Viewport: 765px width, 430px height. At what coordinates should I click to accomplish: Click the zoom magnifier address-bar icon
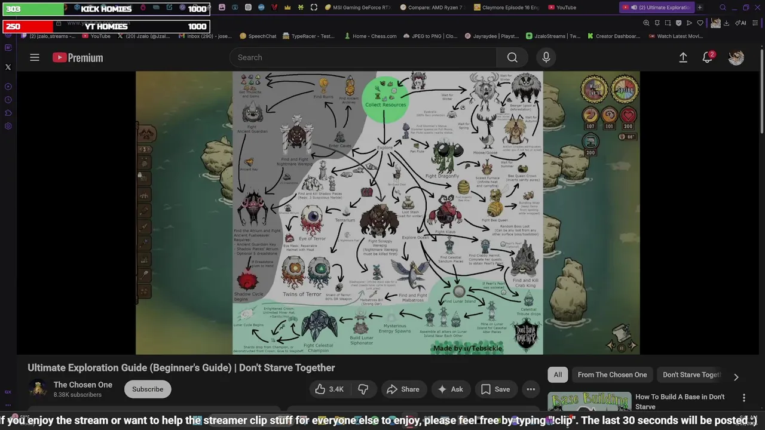pos(646,23)
